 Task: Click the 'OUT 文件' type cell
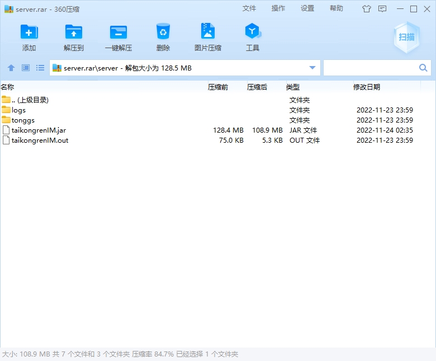(305, 140)
